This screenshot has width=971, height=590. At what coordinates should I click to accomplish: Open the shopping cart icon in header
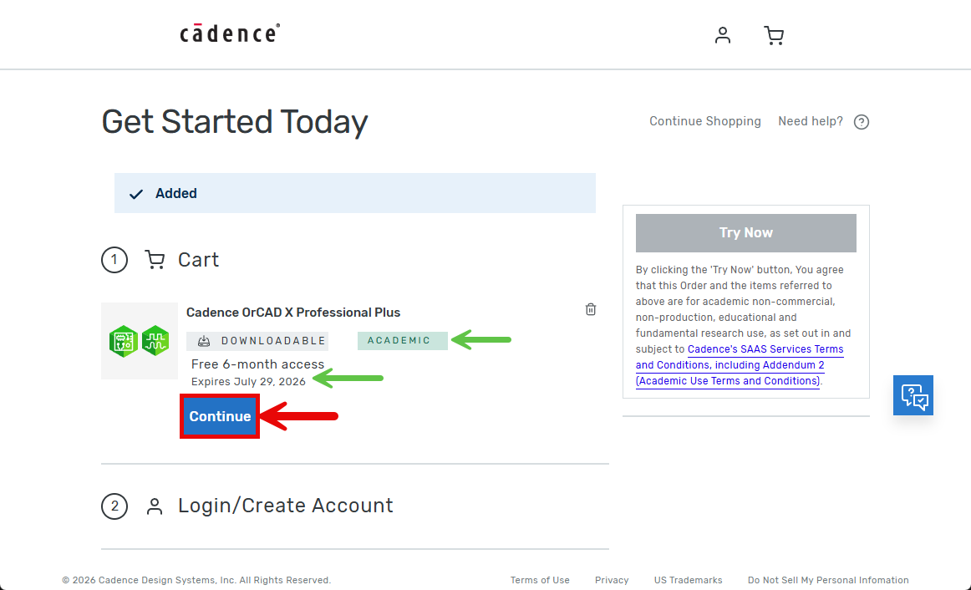click(774, 35)
